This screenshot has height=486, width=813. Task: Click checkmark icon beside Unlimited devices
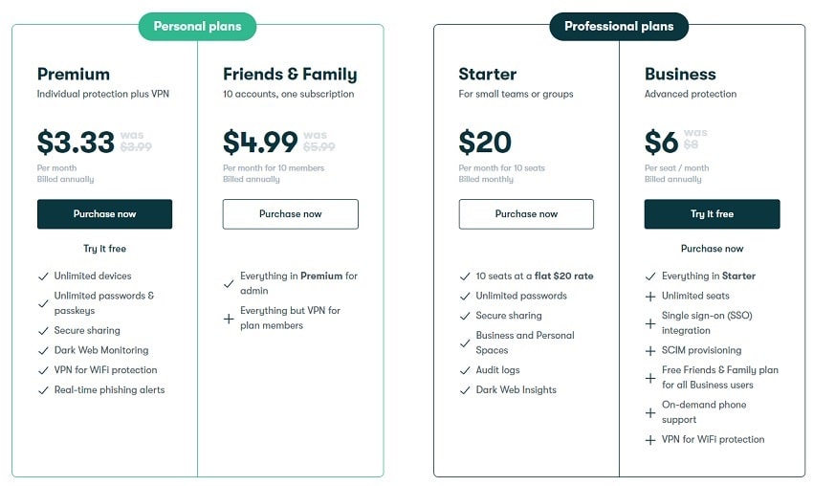(x=43, y=276)
